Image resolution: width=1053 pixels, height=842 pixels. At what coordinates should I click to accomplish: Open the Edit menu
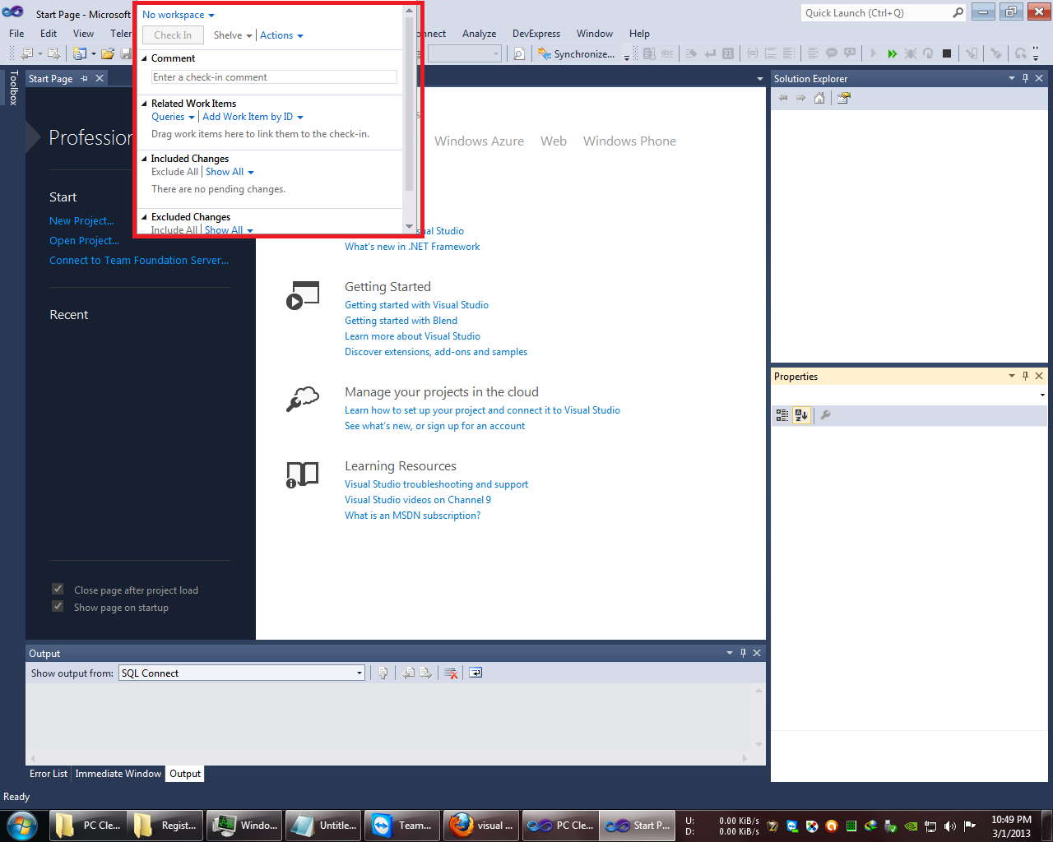coord(49,34)
